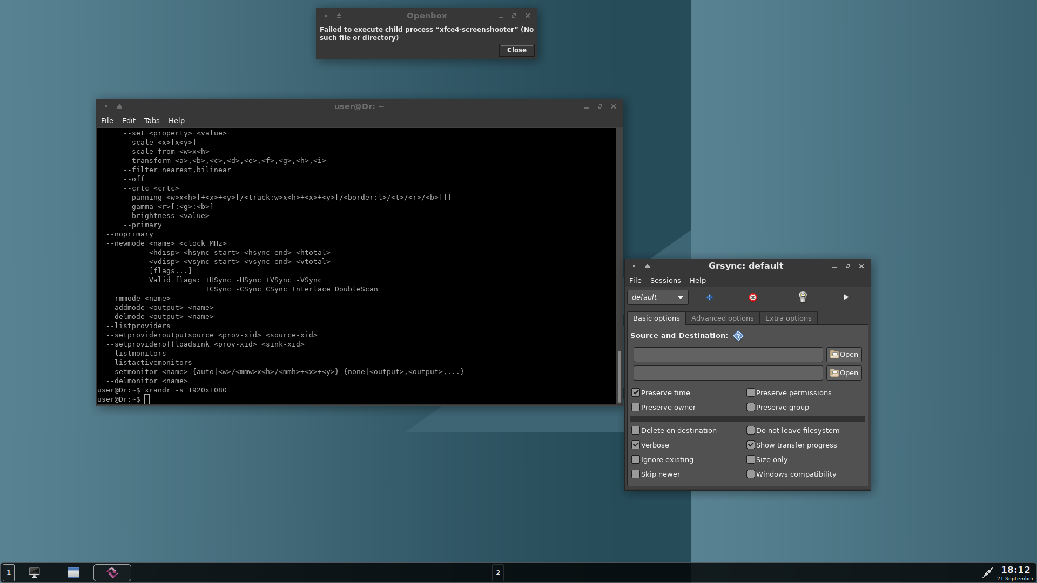Viewport: 1037px width, 583px height.
Task: Enable Do not leave filesystem
Action: 751,430
